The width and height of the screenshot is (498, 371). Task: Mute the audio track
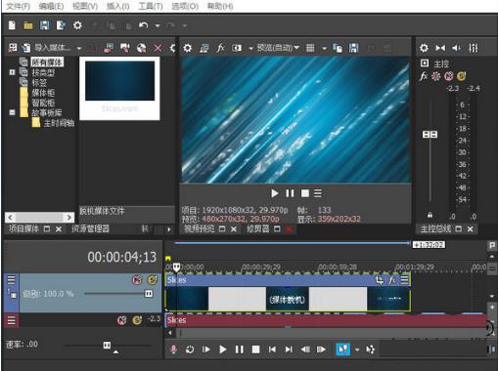tap(121, 320)
